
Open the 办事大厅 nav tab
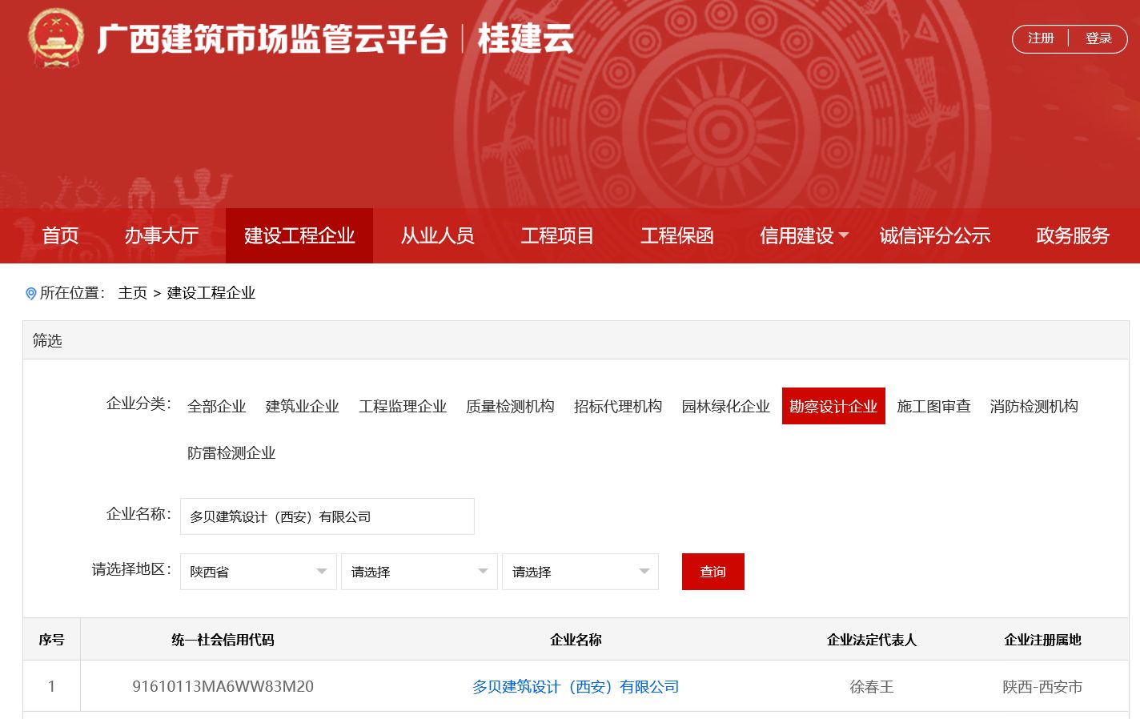pyautogui.click(x=161, y=235)
